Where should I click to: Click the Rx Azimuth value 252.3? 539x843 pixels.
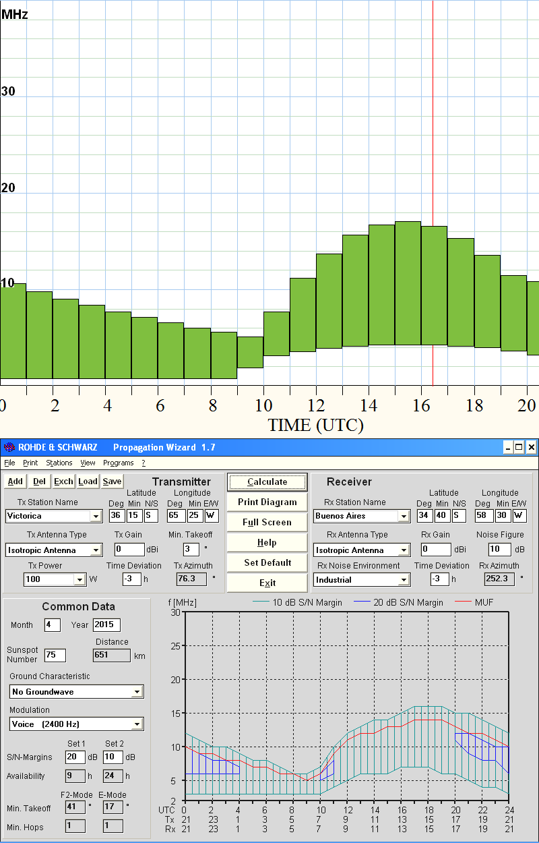click(499, 579)
